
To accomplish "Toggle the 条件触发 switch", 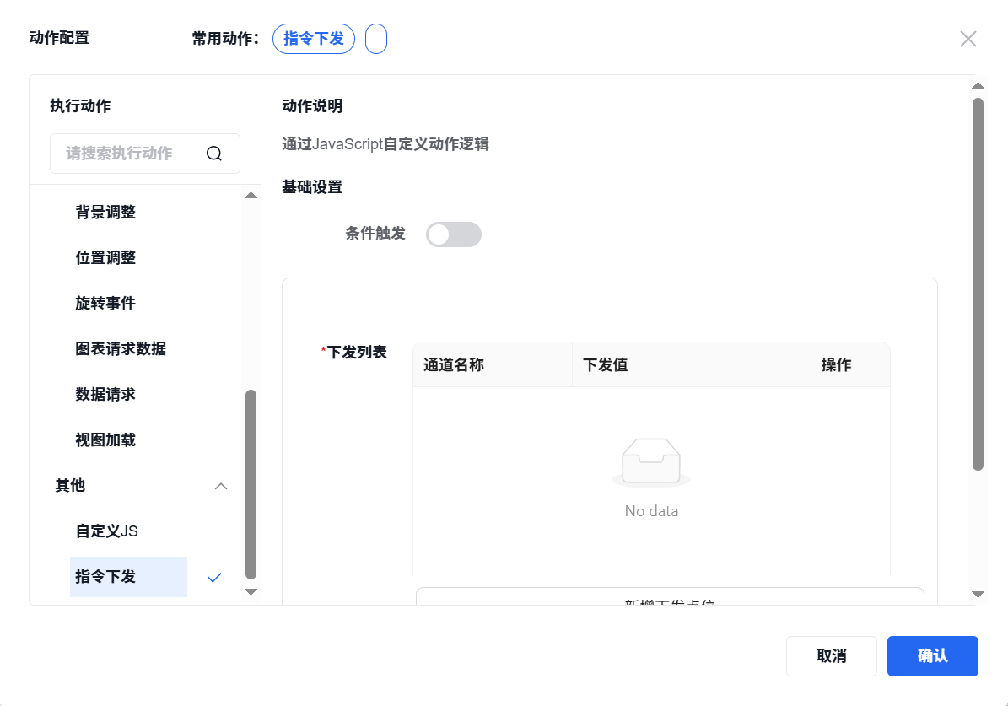I will 454,234.
